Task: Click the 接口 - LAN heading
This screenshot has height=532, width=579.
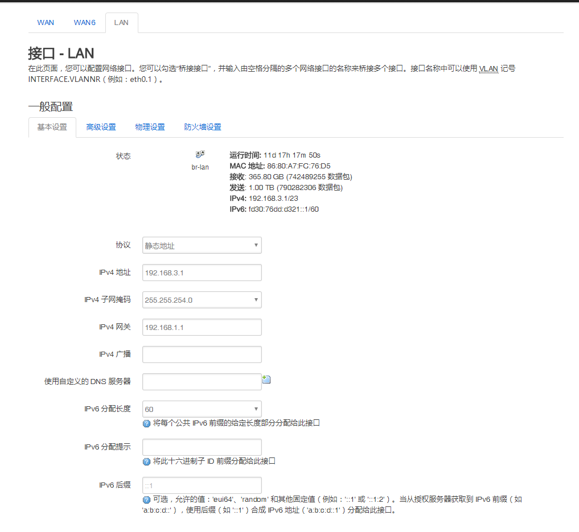Action: point(61,53)
